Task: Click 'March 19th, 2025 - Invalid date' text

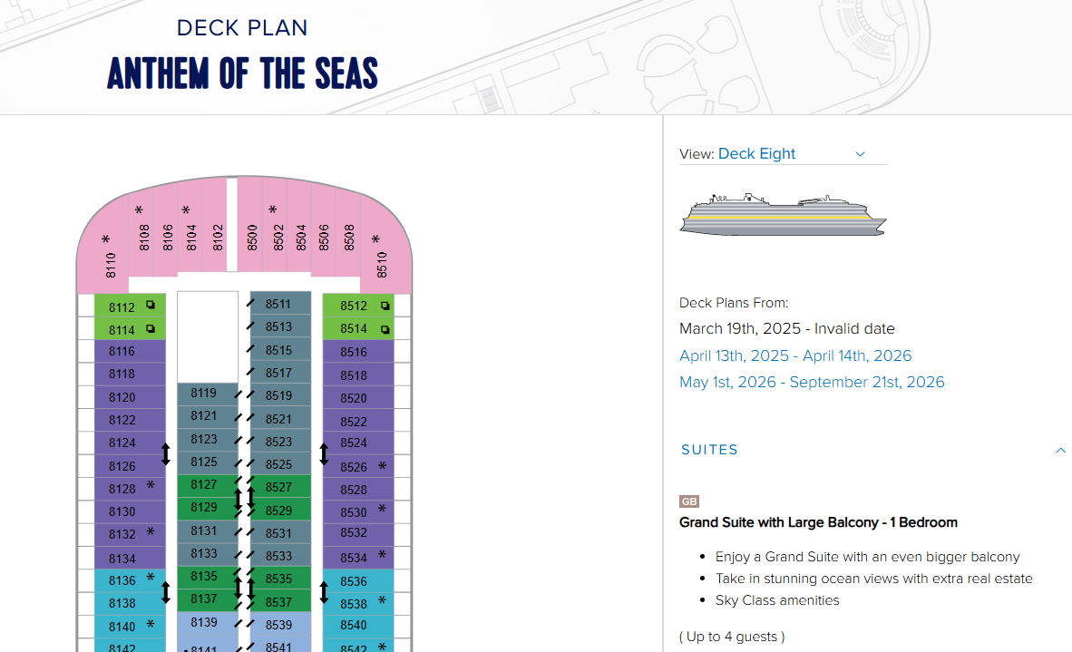Action: pos(787,329)
